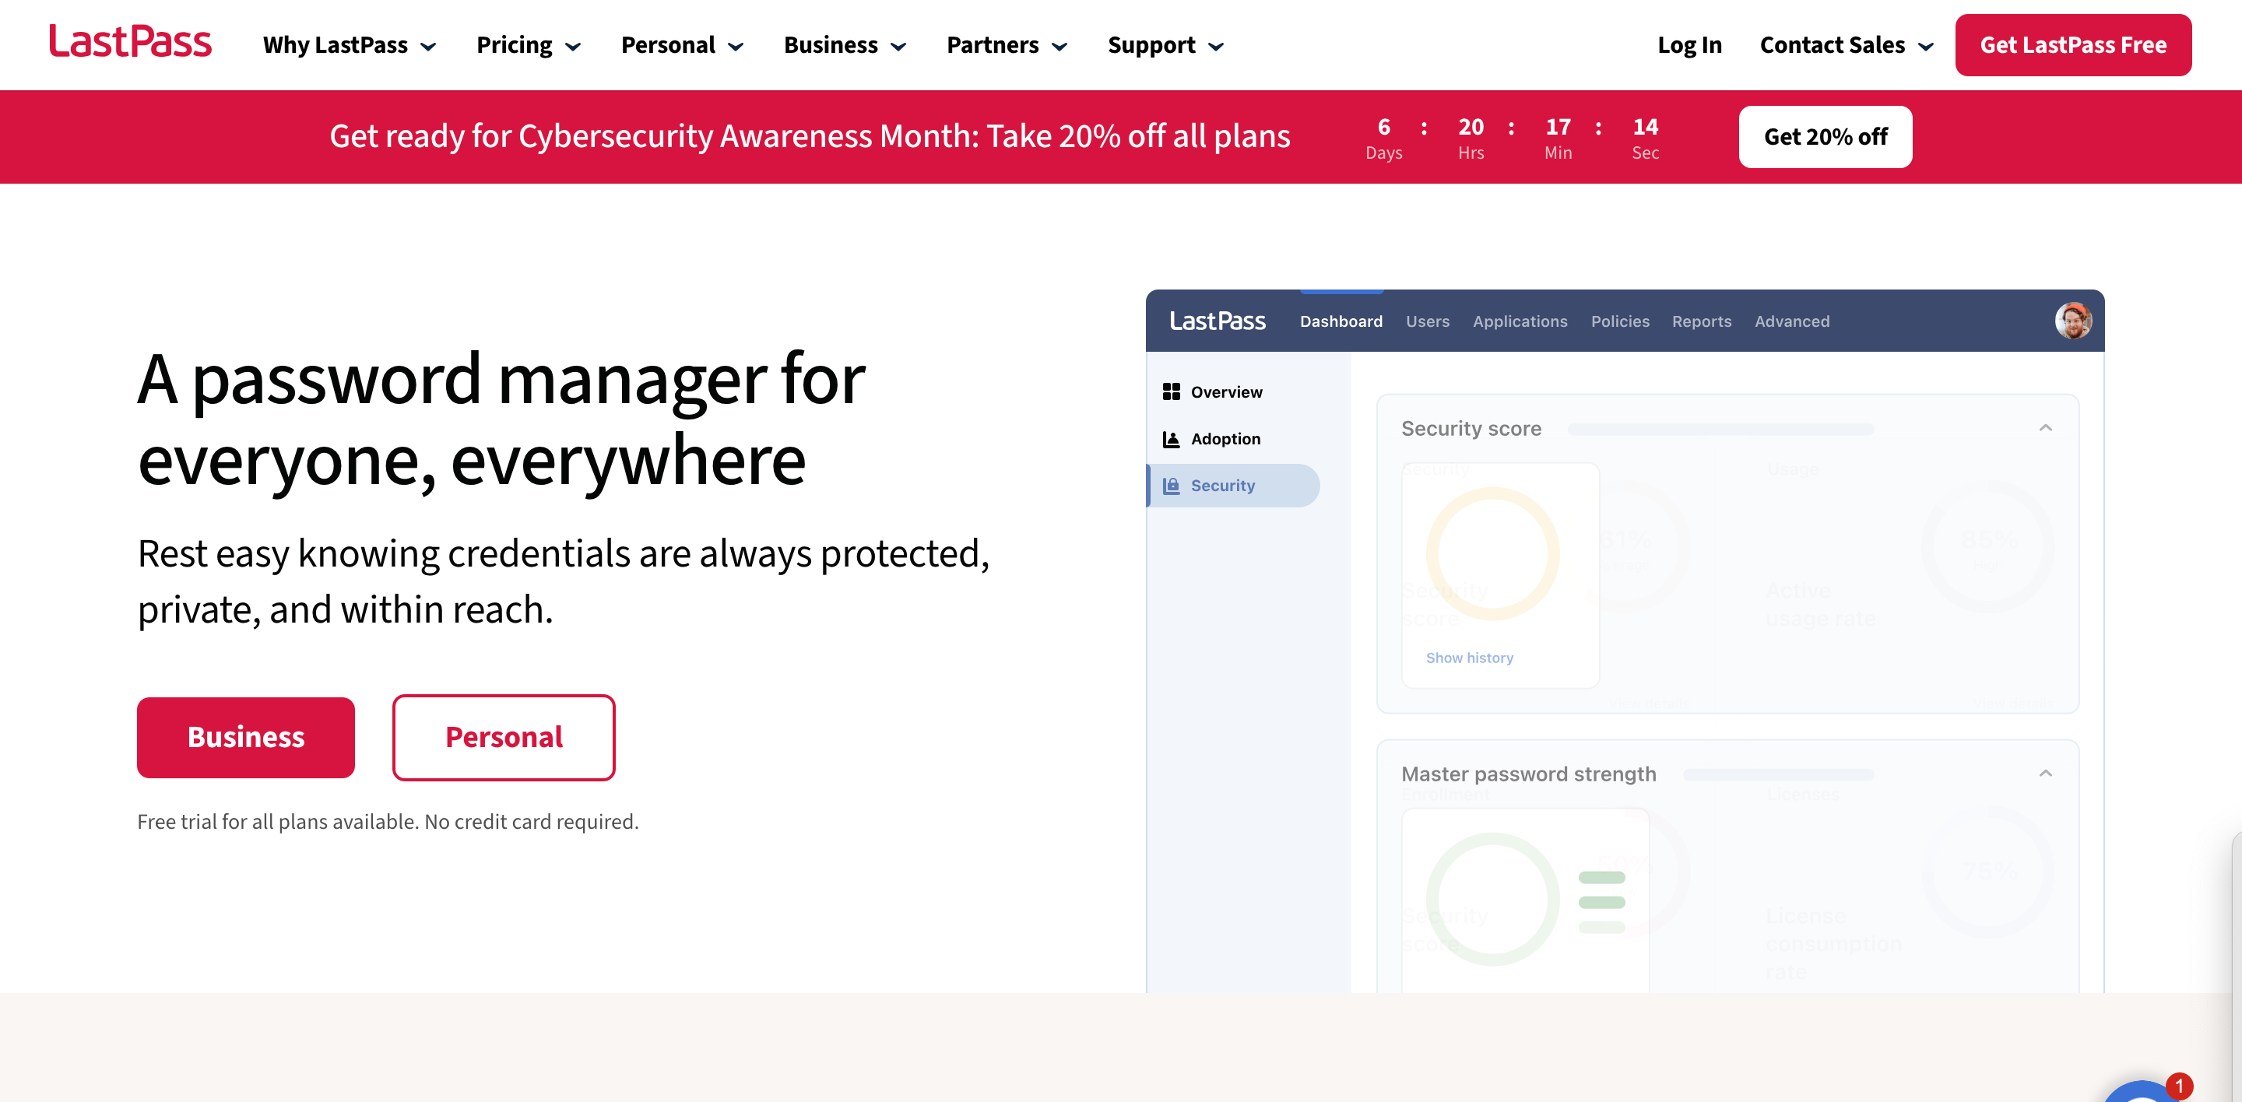Click the red Business button

pos(245,738)
